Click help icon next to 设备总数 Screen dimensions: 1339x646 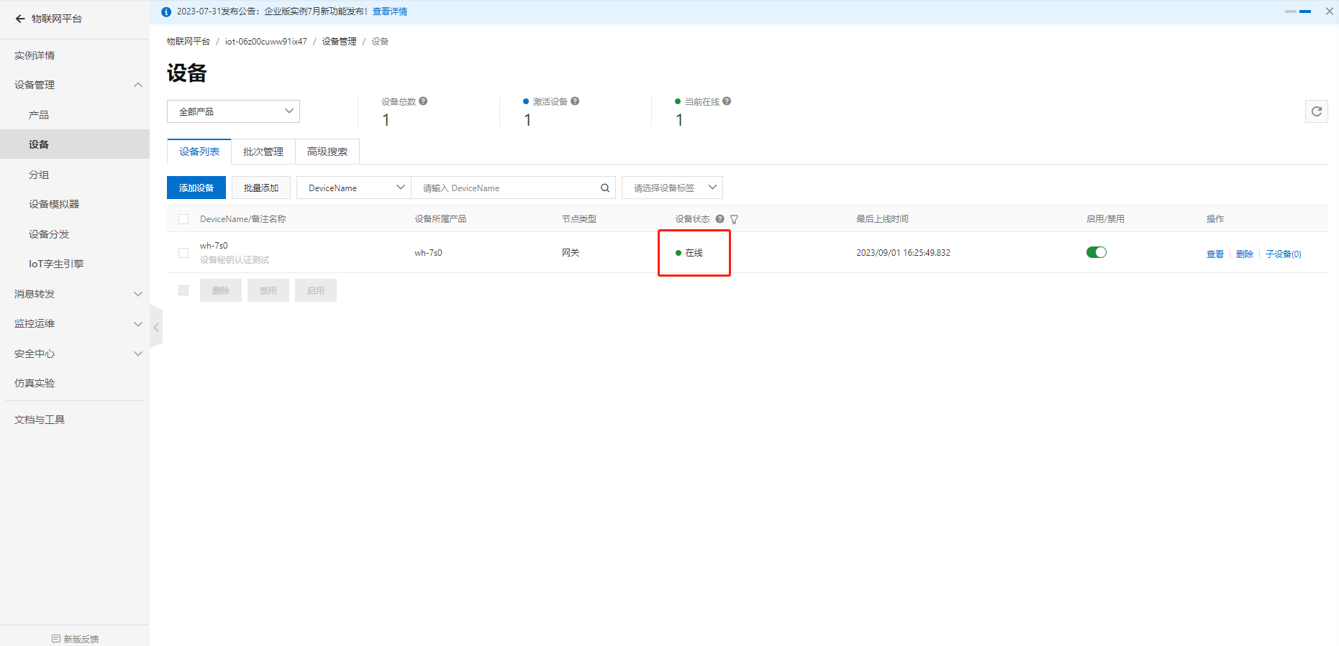coord(423,101)
